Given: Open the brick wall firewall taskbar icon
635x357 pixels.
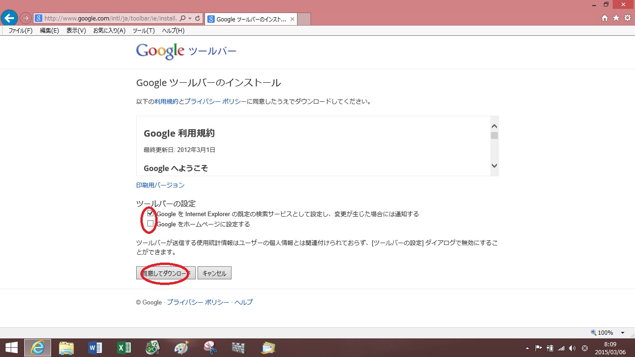Looking at the screenshot, I should (x=238, y=348).
